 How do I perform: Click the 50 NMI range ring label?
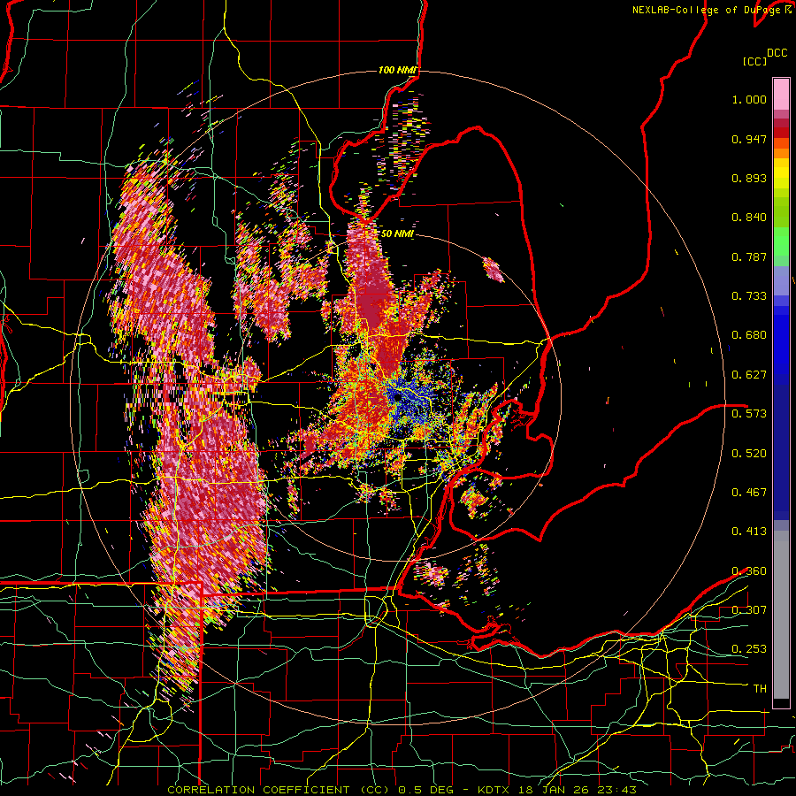[397, 234]
